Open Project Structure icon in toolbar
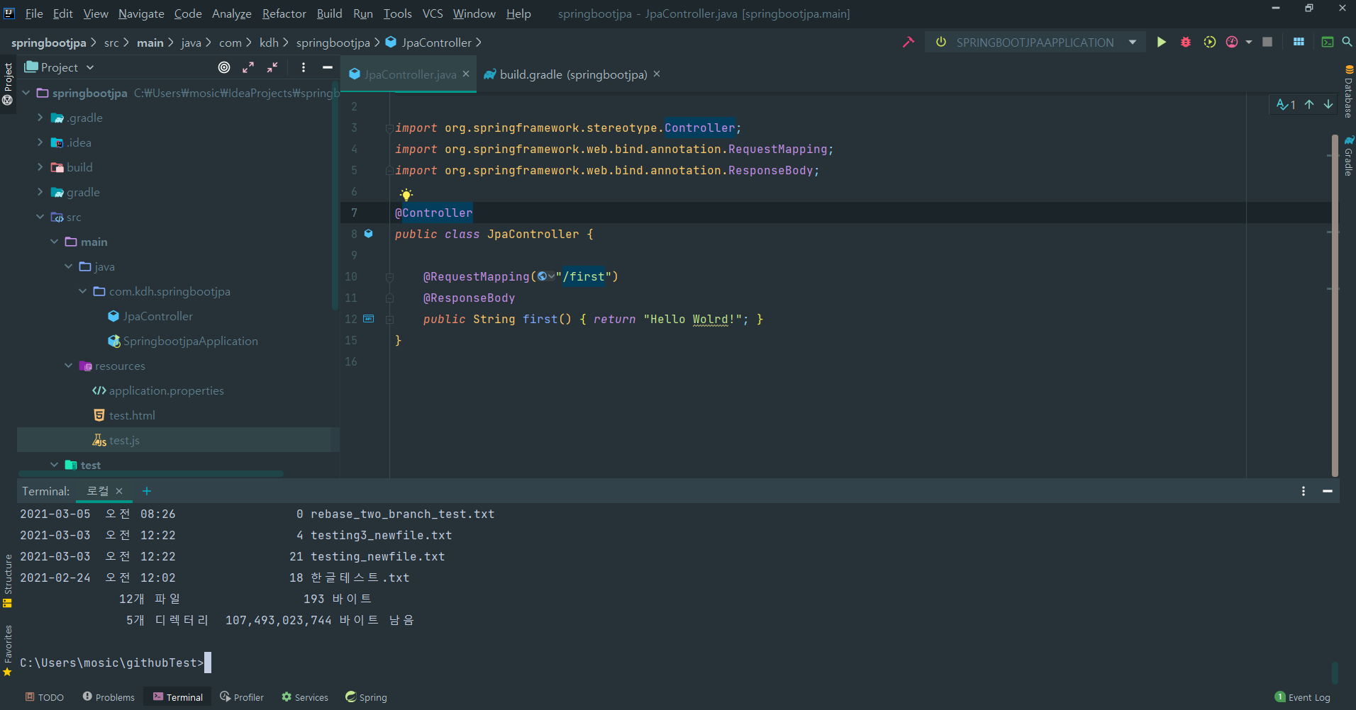This screenshot has height=710, width=1356. [1299, 43]
